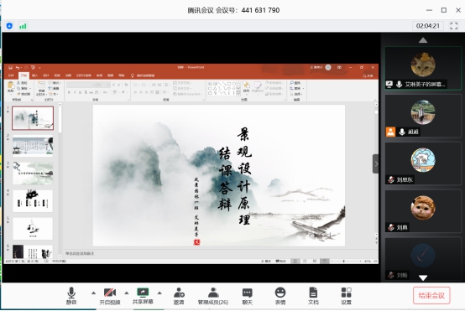Open the 聊天 chat panel
This screenshot has height=311, width=465.
(248, 296)
